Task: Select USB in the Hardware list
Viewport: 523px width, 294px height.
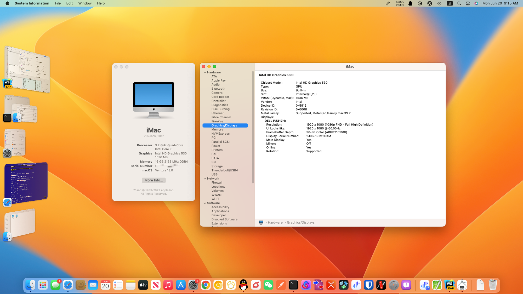Action: 214,174
